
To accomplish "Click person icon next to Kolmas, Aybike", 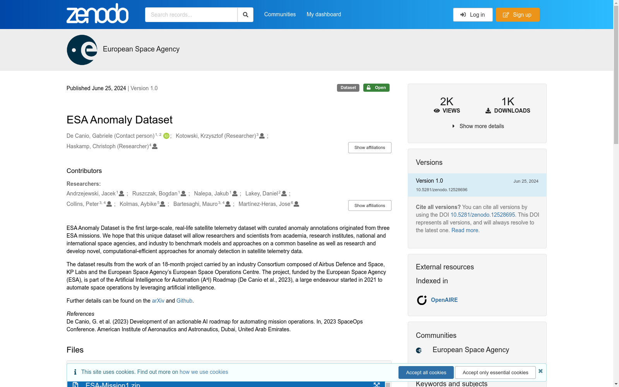I will click(x=162, y=204).
